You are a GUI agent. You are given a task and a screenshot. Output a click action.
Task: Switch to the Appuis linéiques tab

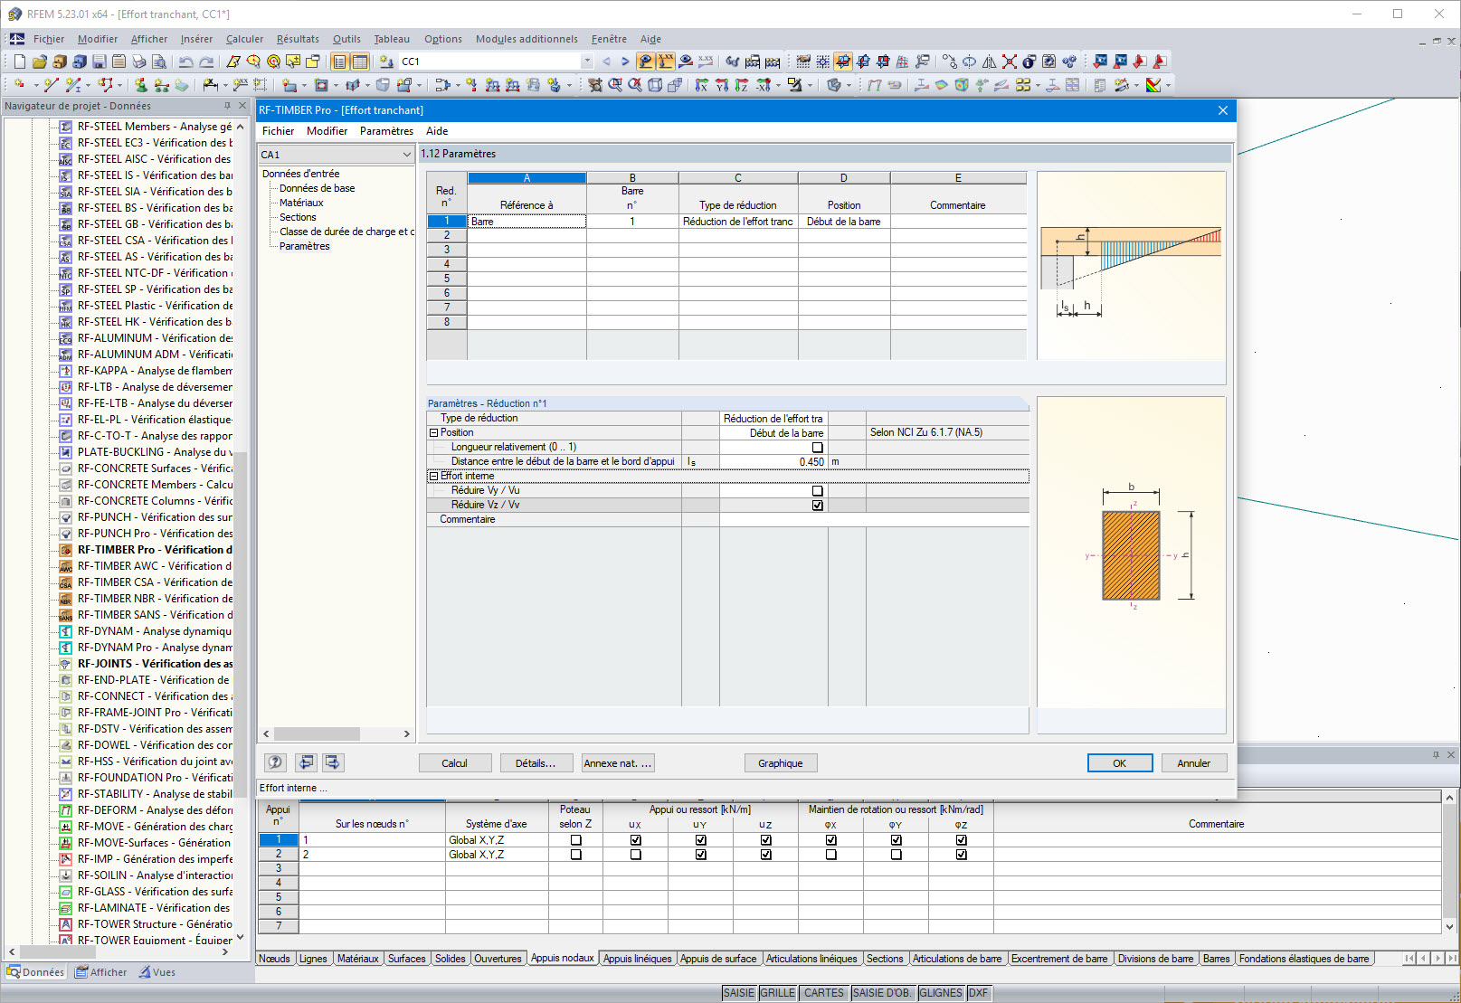click(x=638, y=959)
